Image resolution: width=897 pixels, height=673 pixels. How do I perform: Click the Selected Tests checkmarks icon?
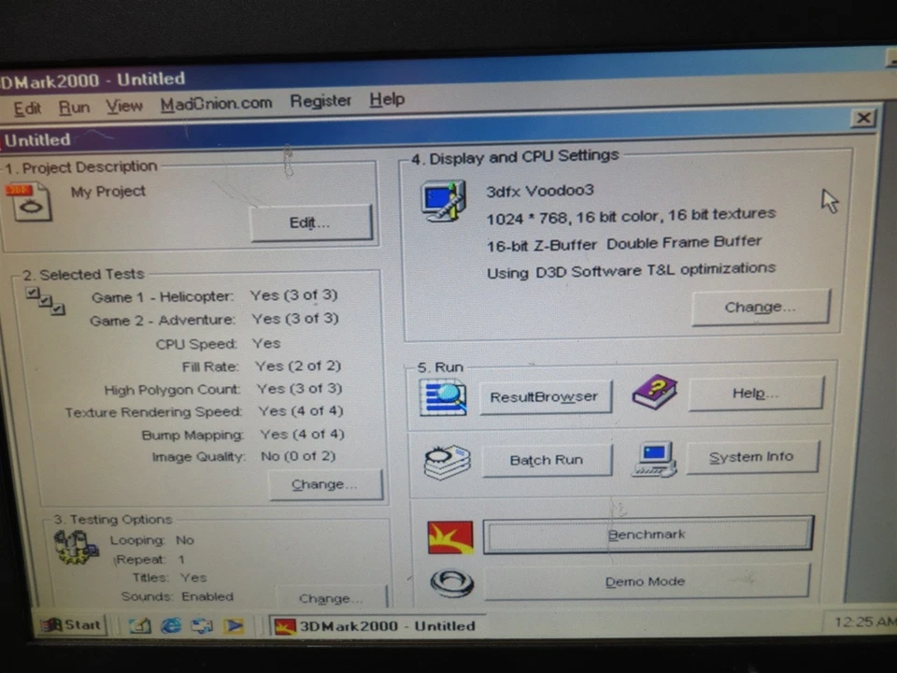coord(46,301)
